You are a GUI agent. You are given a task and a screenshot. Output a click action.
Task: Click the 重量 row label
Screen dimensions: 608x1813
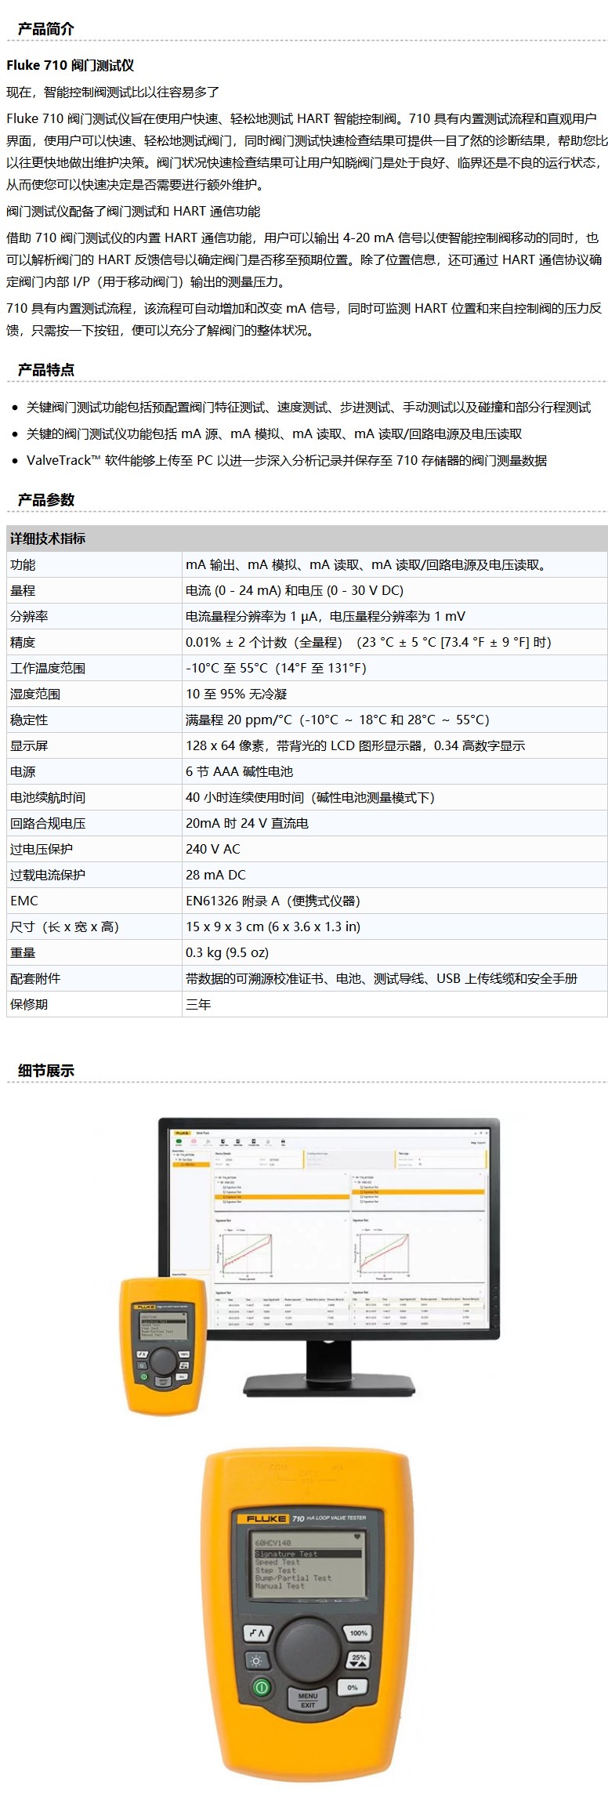[23, 952]
